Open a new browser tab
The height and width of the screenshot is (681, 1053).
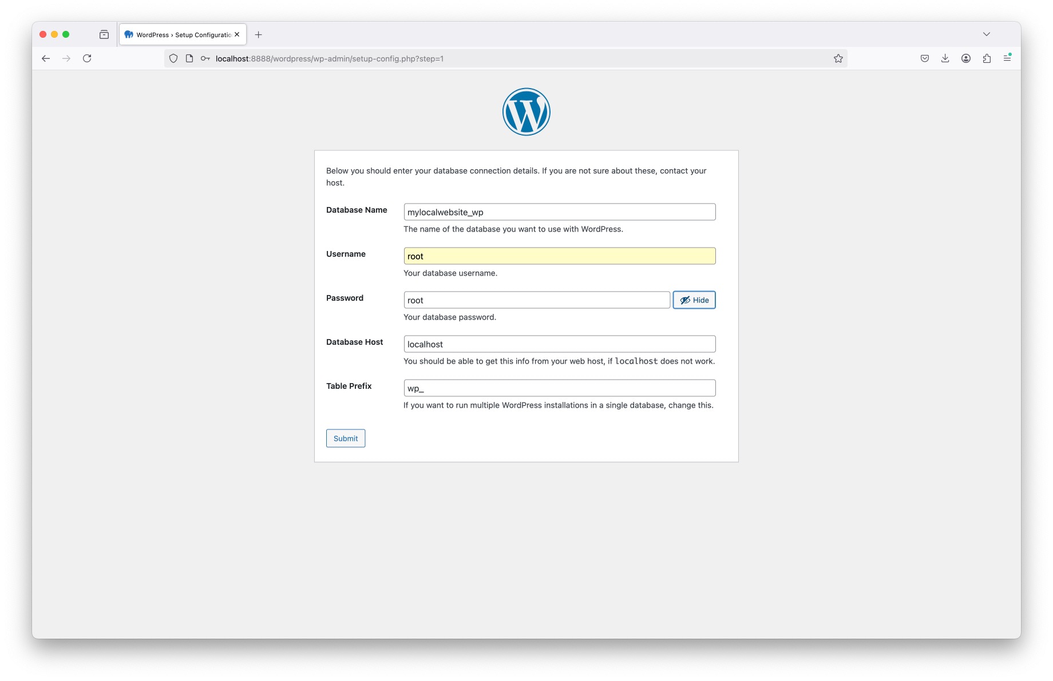coord(259,34)
